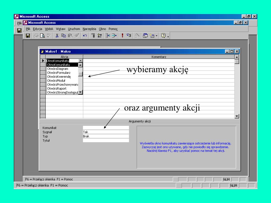Viewport: 271px width, 203px height.
Task: Open the Edycja menu
Action: point(38,29)
